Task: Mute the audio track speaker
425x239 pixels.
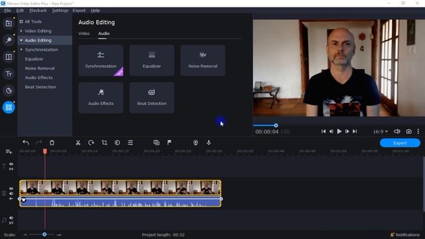Action: (11, 218)
